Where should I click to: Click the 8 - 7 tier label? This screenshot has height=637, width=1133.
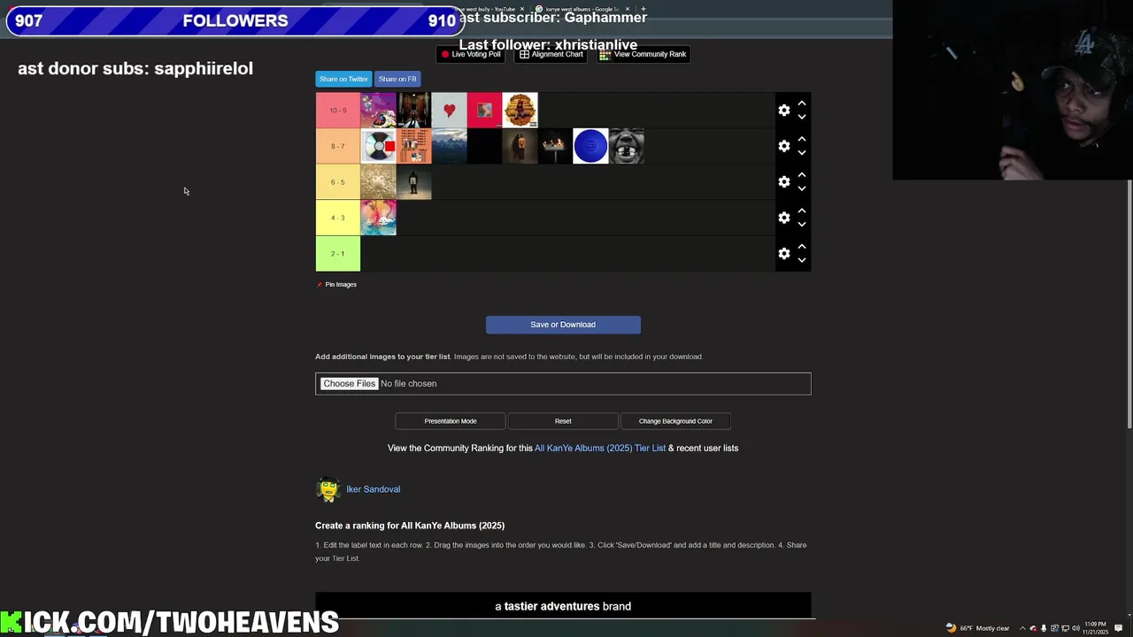(x=338, y=146)
